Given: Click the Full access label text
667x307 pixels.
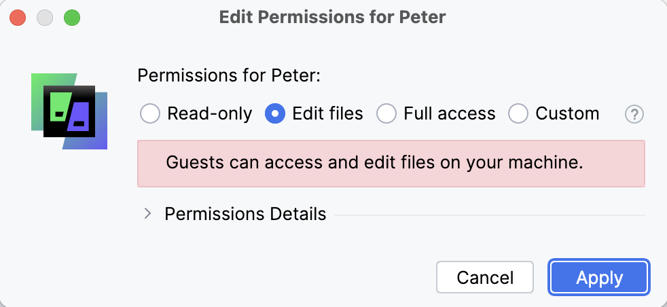Looking at the screenshot, I should tap(449, 113).
